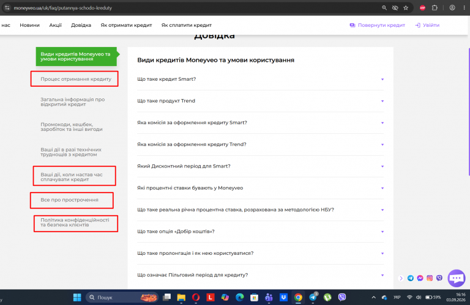Open the site information icon in address bar
The image size is (470, 305).
click(x=7, y=8)
